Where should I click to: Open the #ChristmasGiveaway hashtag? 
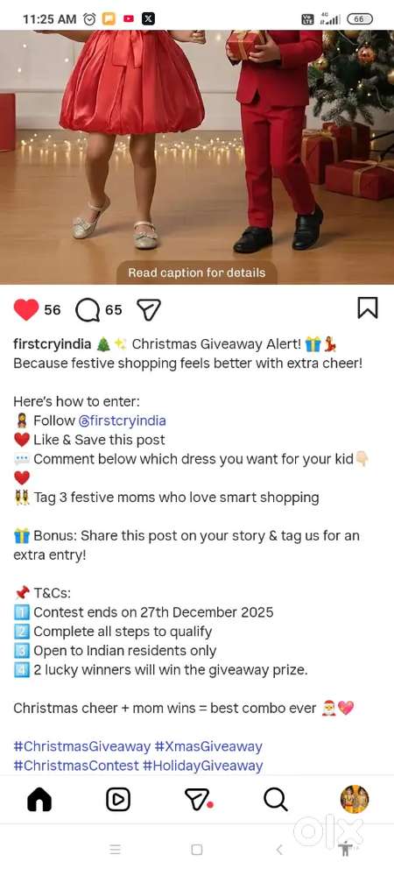[82, 746]
